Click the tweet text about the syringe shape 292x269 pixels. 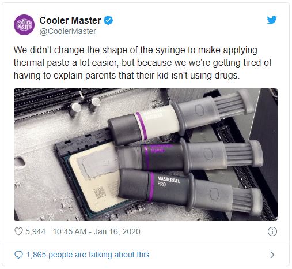pos(142,63)
